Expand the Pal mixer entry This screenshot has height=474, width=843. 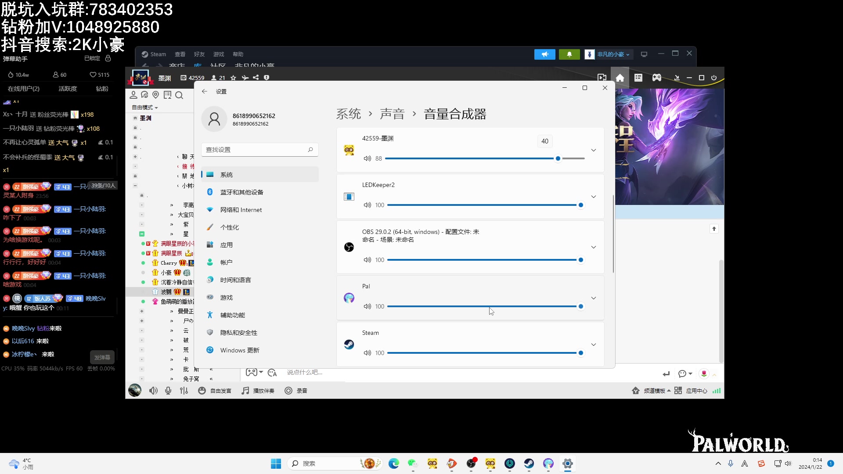(x=594, y=298)
